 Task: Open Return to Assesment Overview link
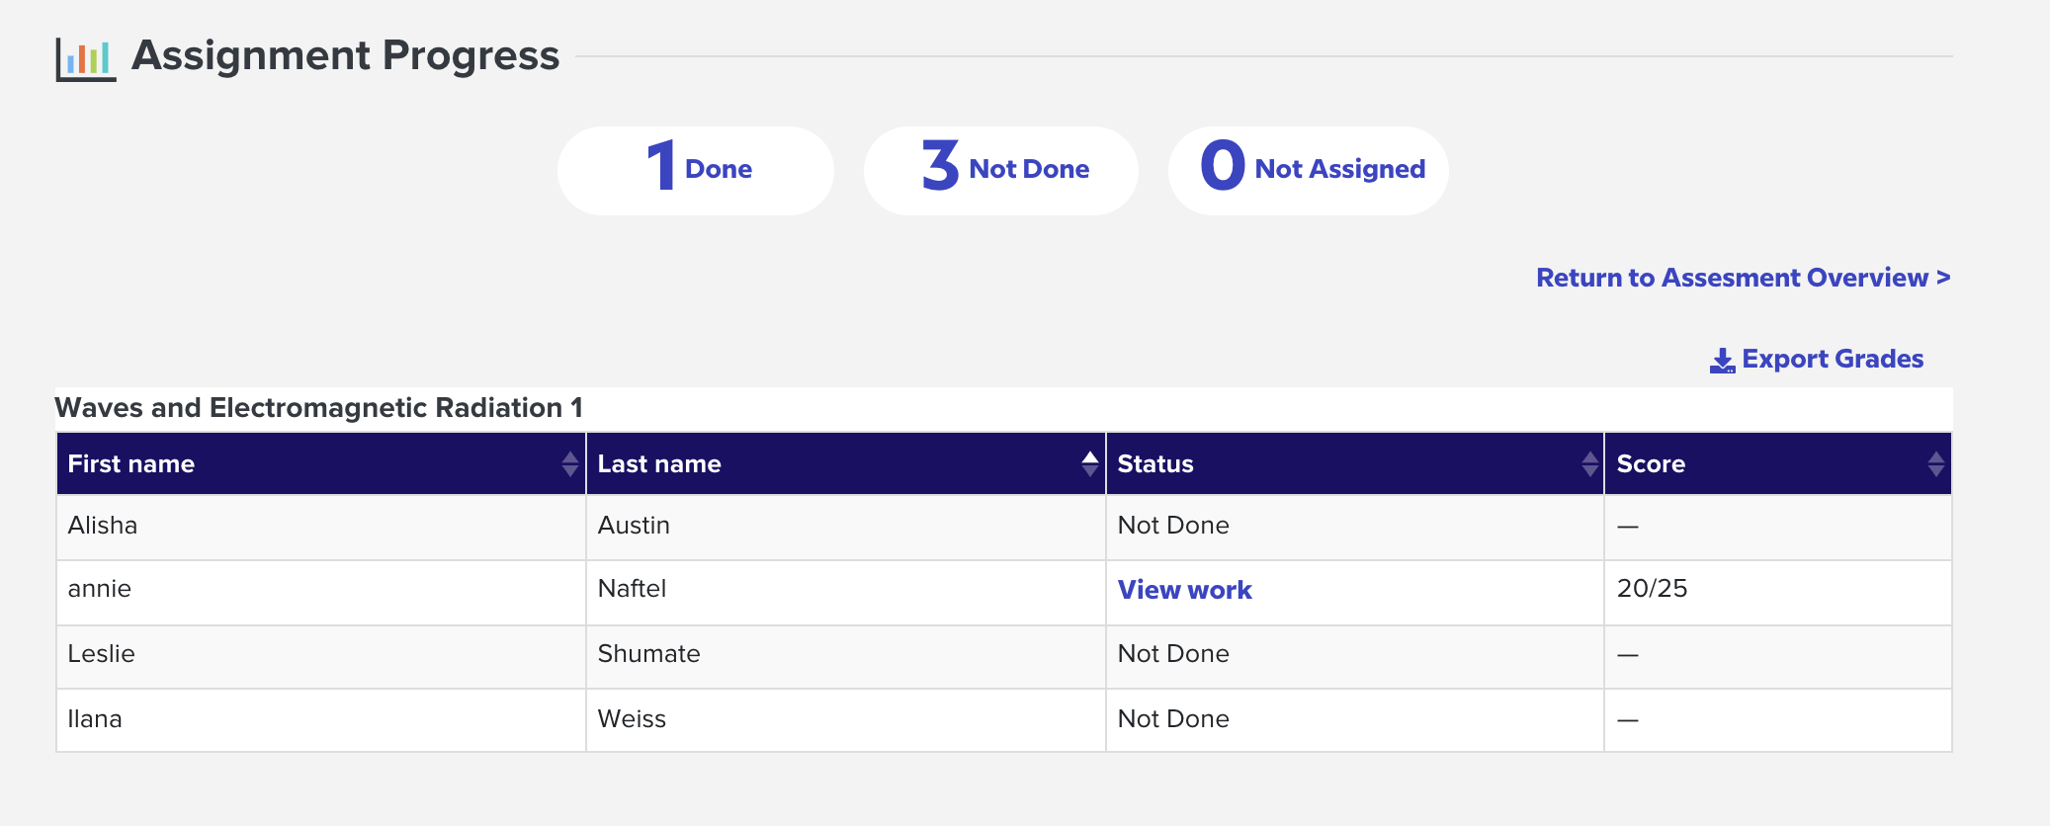[x=1744, y=278]
